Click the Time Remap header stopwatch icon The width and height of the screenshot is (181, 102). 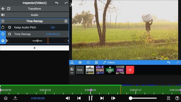click(3, 21)
